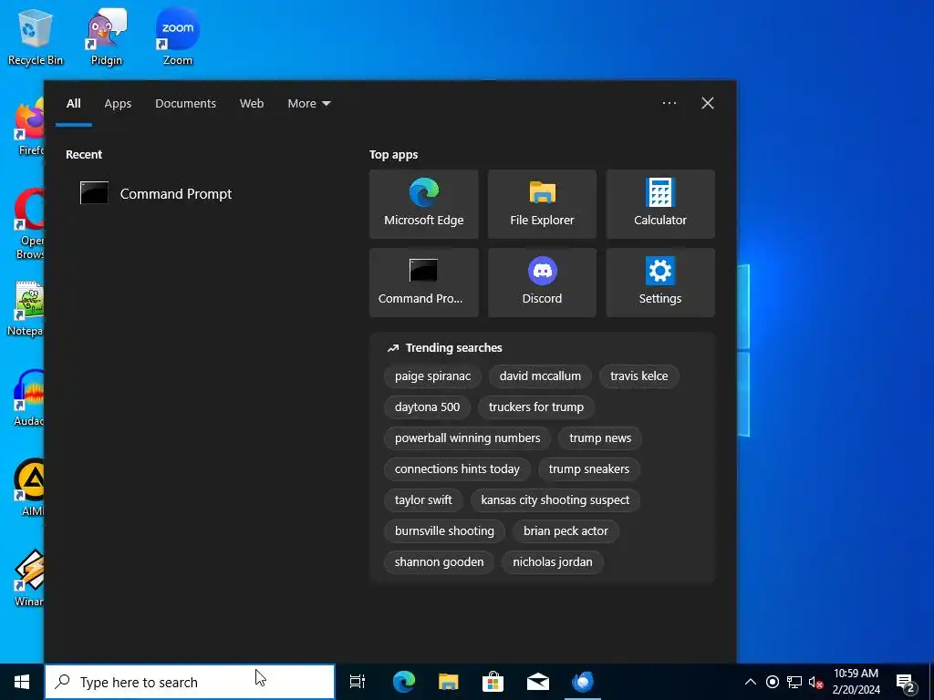Switch to the All tab
Screen dimensions: 934x700
click(73, 104)
